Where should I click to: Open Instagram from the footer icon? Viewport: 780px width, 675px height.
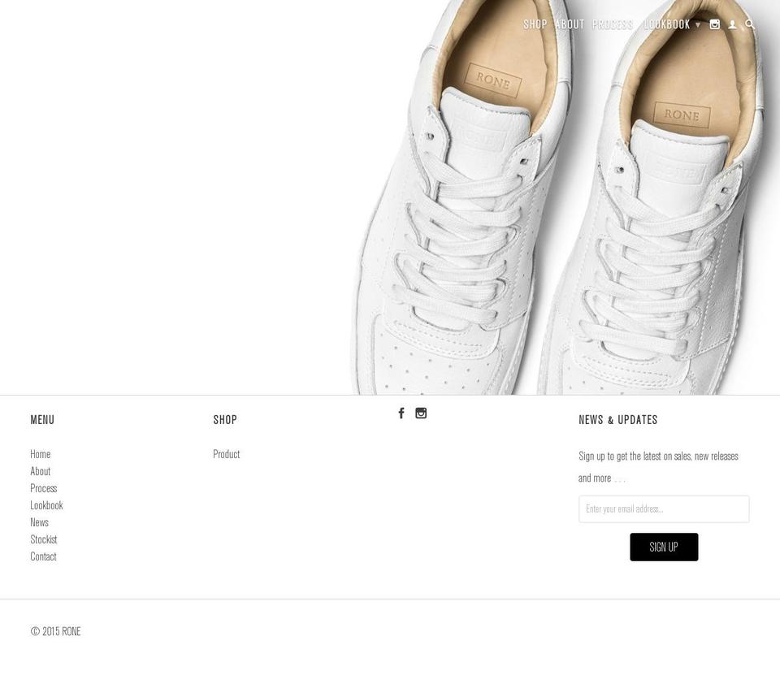tap(421, 413)
